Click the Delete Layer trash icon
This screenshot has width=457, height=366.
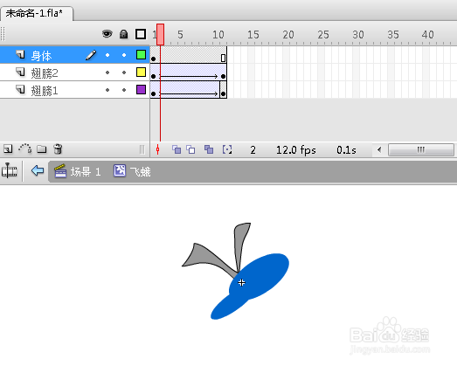point(58,148)
